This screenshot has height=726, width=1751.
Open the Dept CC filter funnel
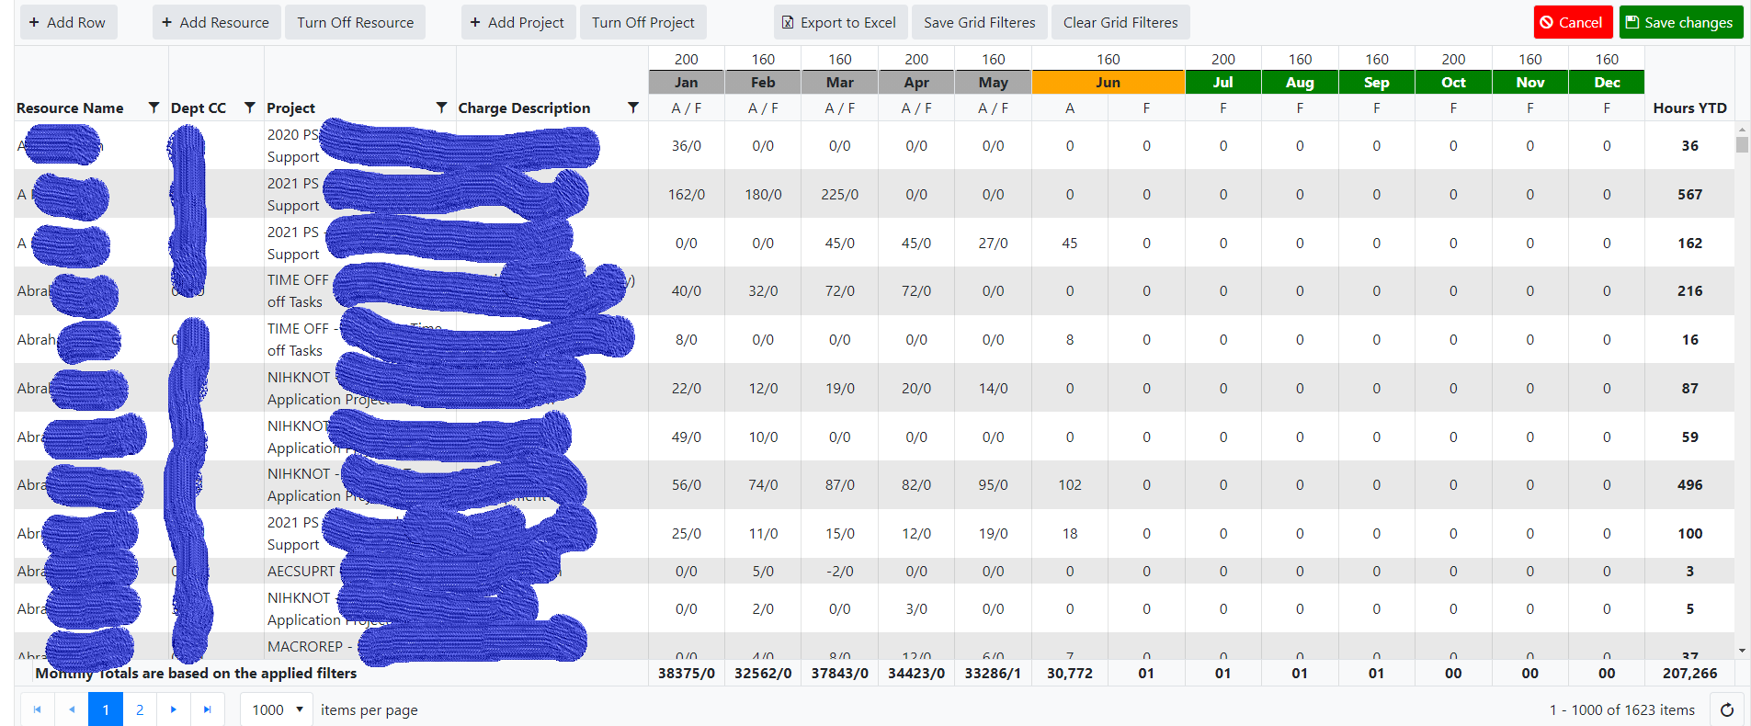249,108
